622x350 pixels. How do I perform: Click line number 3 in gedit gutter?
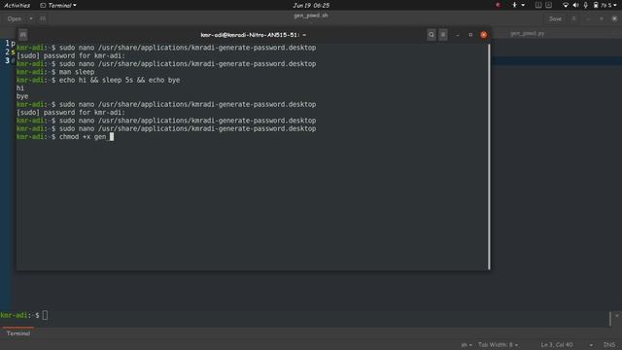click(7, 60)
